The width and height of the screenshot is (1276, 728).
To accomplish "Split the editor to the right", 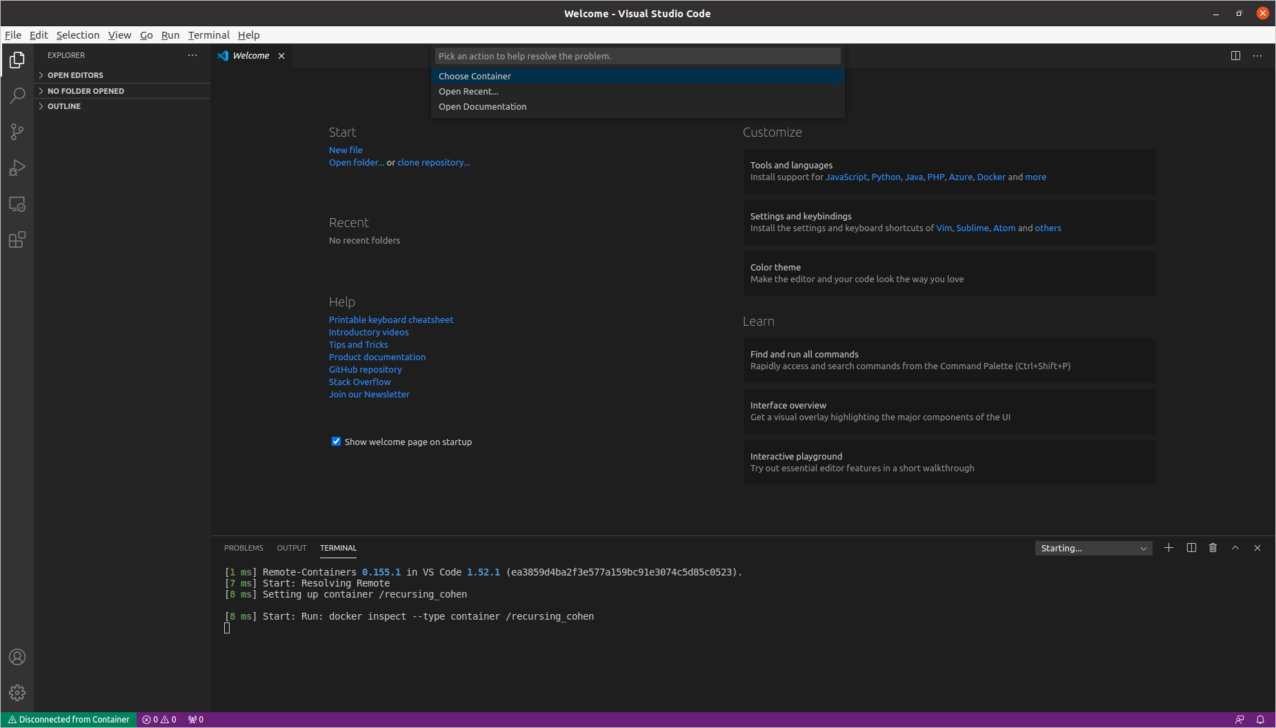I will [1235, 56].
